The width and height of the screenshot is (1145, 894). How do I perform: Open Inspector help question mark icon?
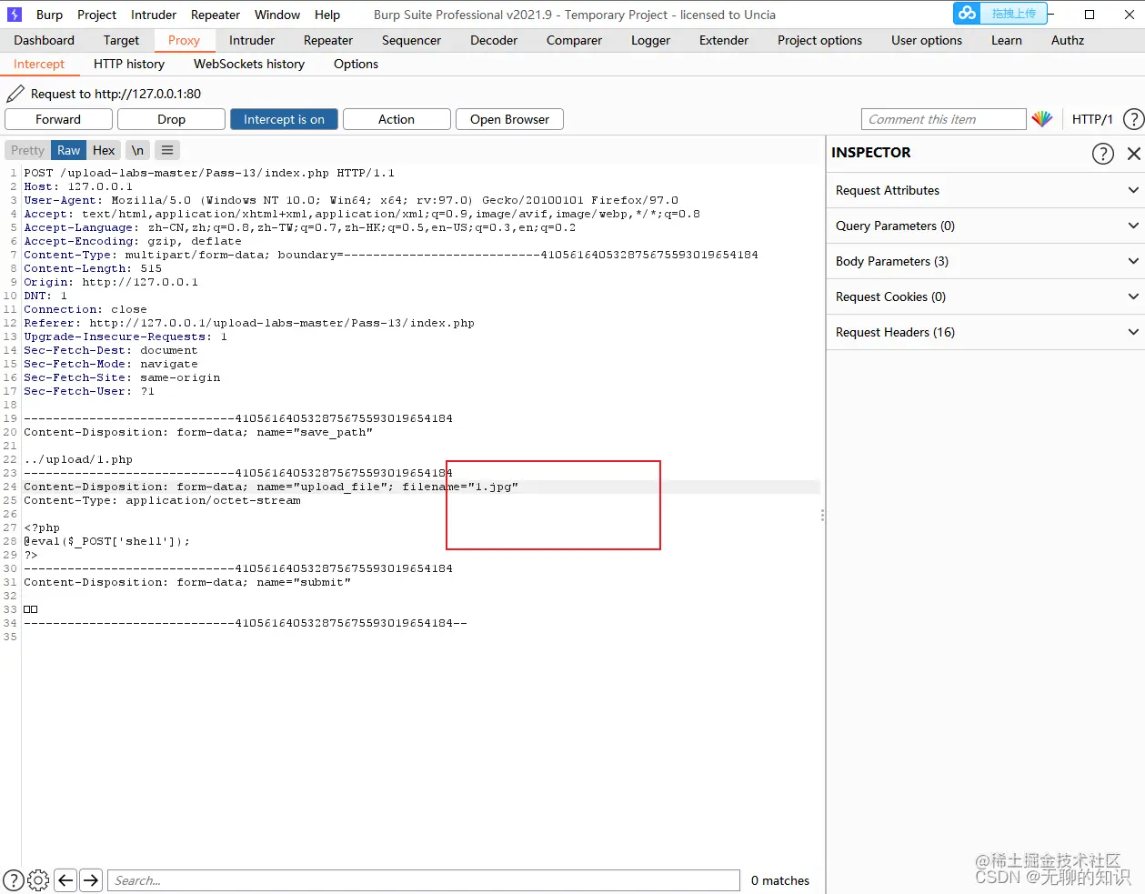click(1102, 154)
